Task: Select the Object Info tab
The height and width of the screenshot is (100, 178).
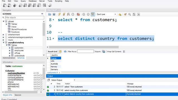Action: tap(8, 95)
